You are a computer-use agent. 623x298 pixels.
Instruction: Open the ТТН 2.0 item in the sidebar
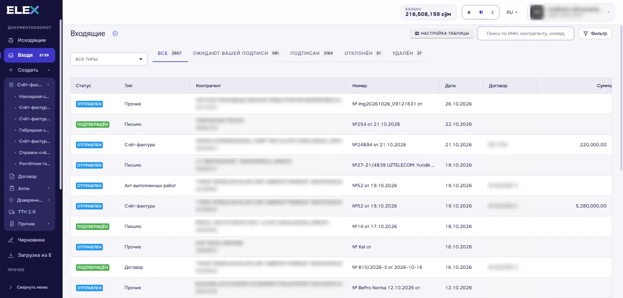coord(26,212)
